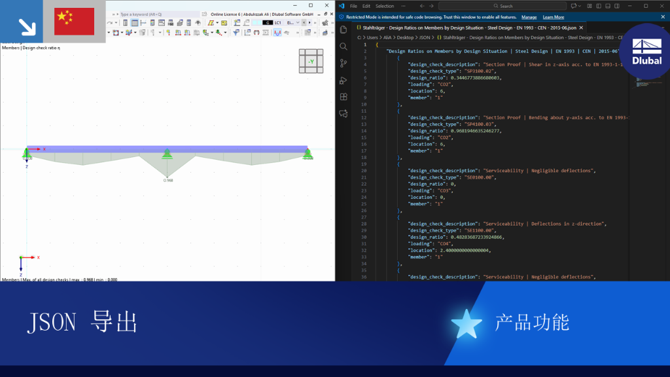Click the redo arrow in RFEM toolbar
The image size is (670, 377).
coord(109,23)
